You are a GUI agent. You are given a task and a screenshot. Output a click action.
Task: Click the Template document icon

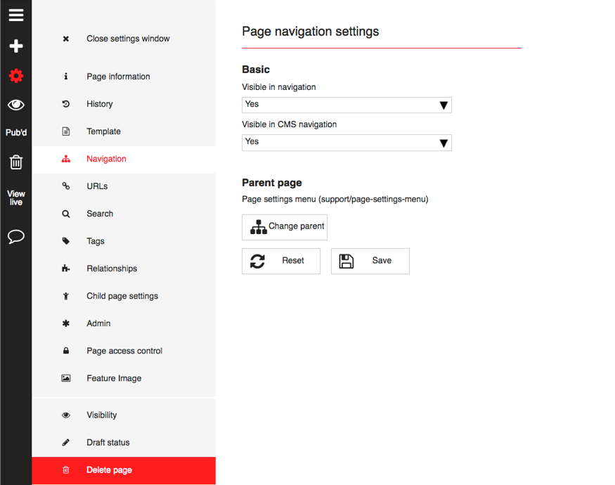point(66,131)
